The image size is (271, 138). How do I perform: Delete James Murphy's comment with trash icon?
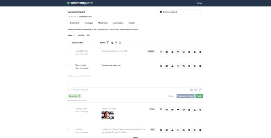[x=189, y=52]
